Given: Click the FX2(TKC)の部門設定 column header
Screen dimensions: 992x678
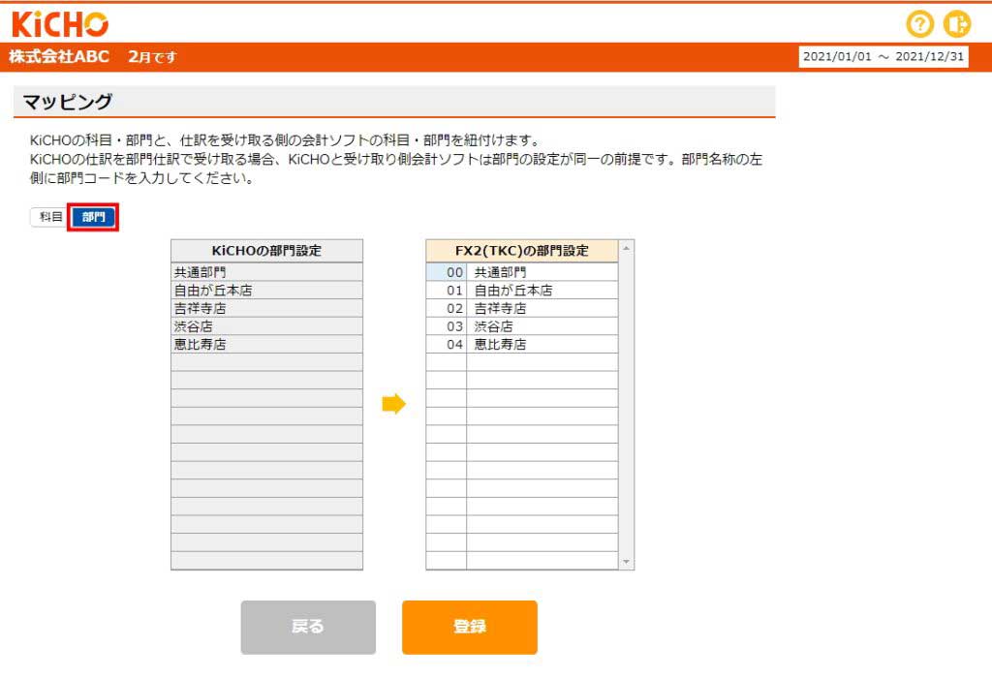Looking at the screenshot, I should pyautogui.click(x=522, y=251).
